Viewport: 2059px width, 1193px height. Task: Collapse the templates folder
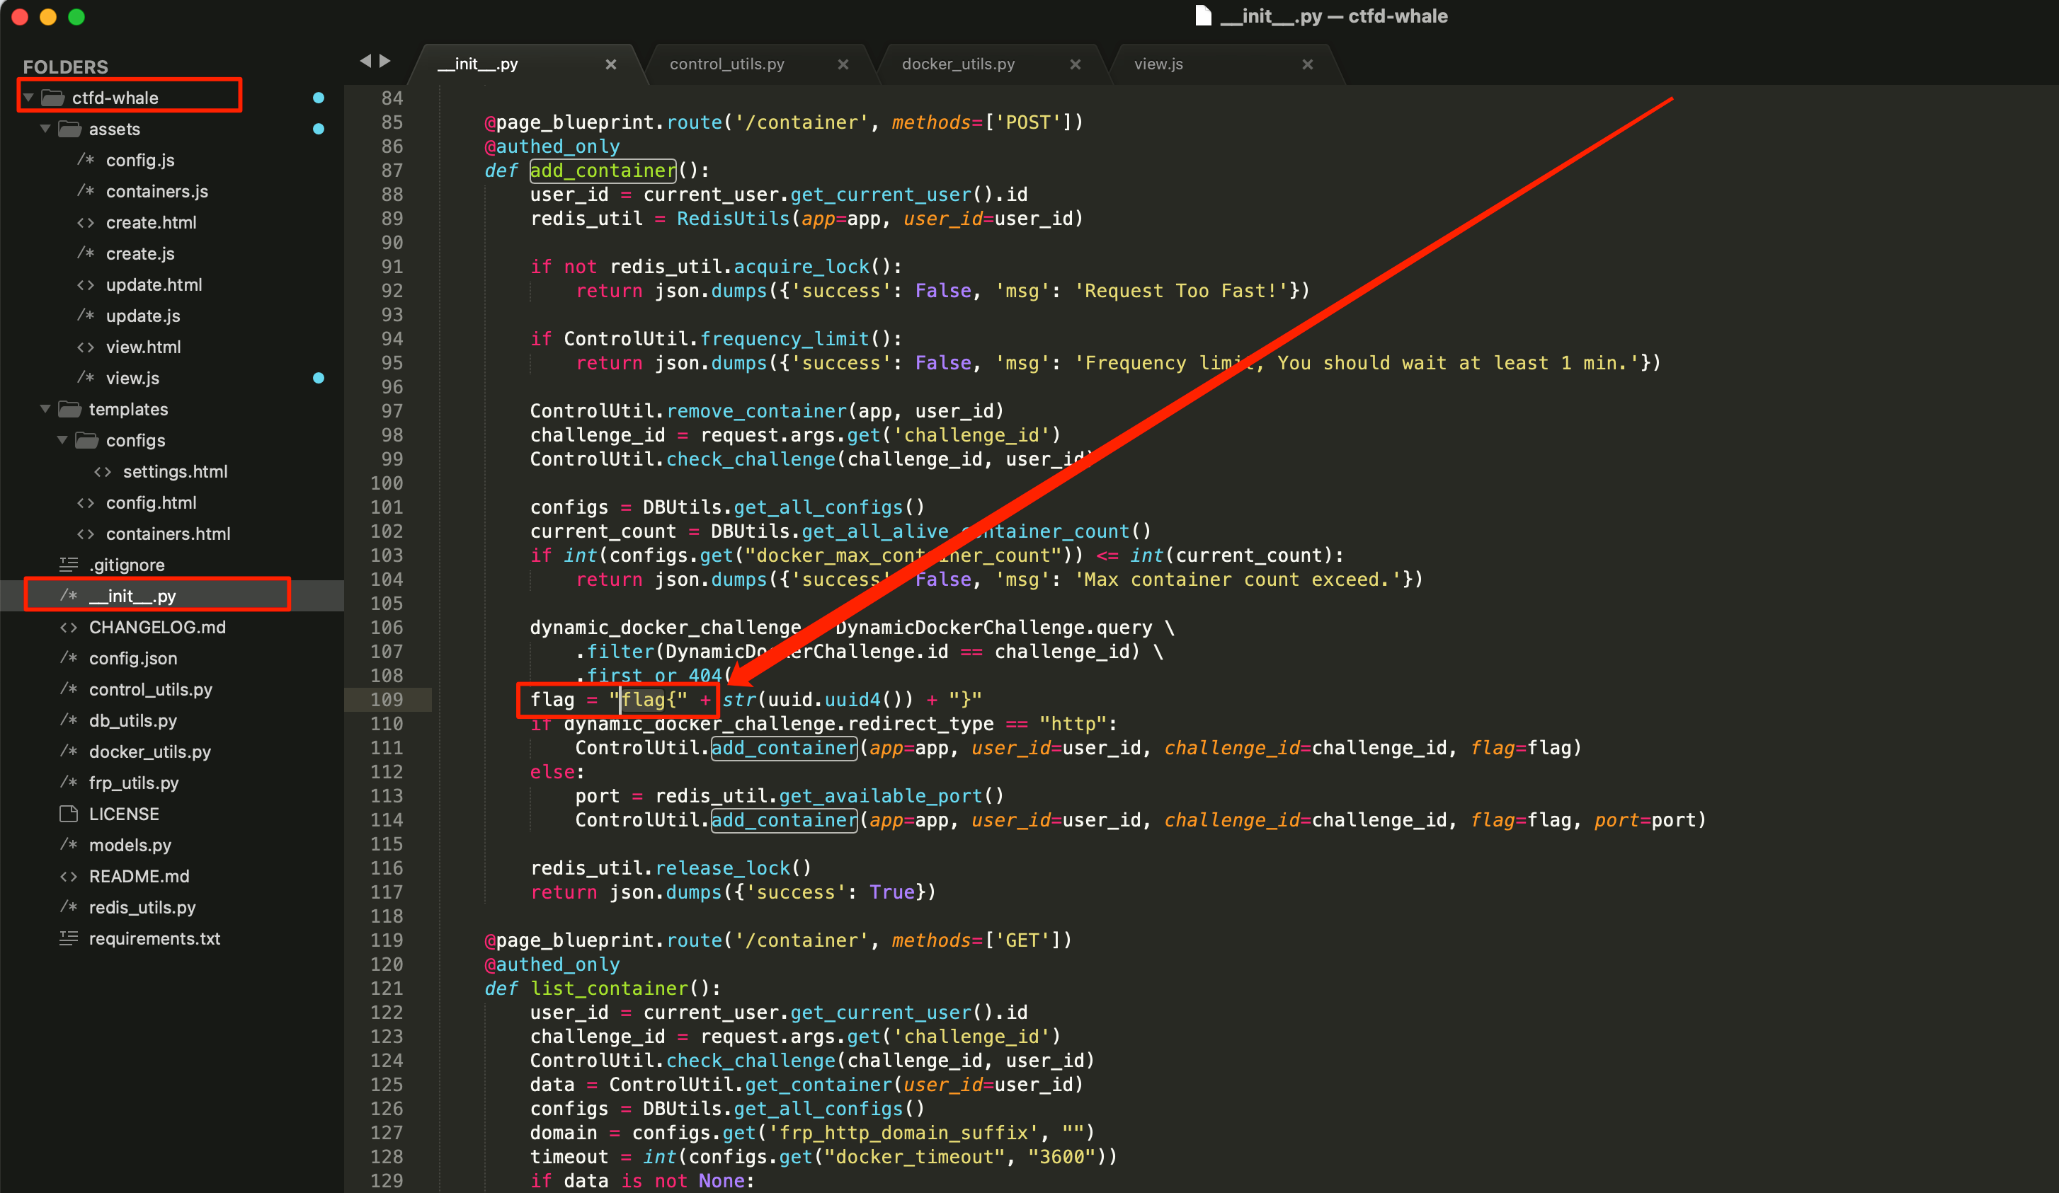[46, 409]
